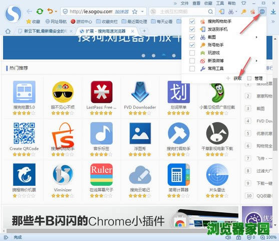Click 获取 at the bottom of the extensions menu
The height and width of the screenshot is (241, 279).
237,78
